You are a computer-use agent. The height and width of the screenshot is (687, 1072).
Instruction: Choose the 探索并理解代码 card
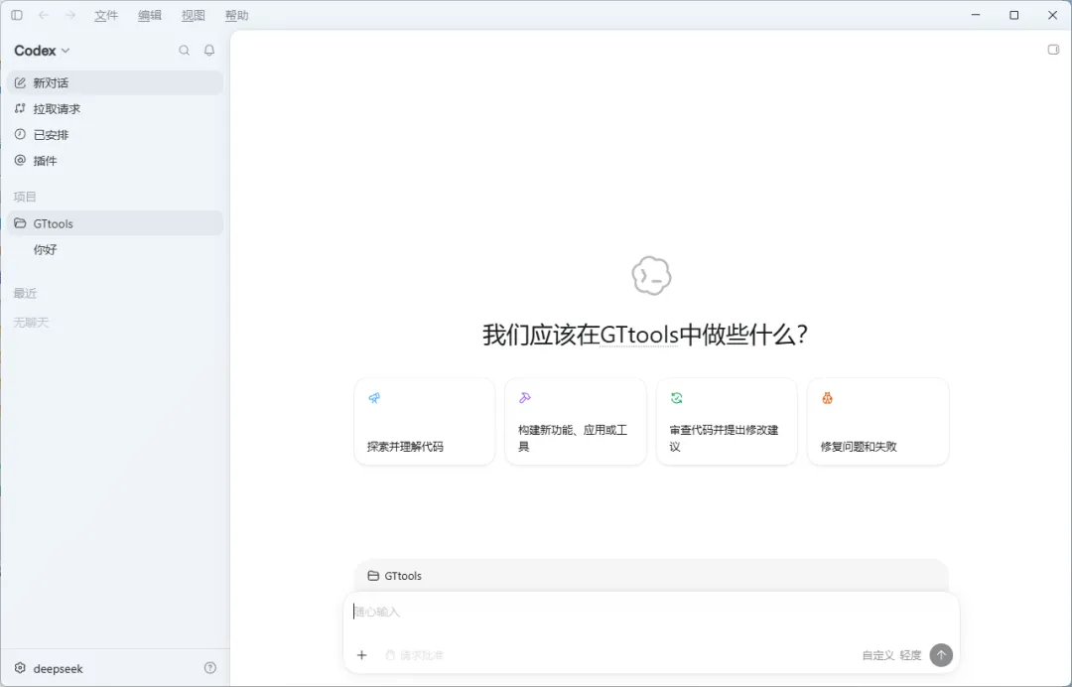[x=425, y=422]
